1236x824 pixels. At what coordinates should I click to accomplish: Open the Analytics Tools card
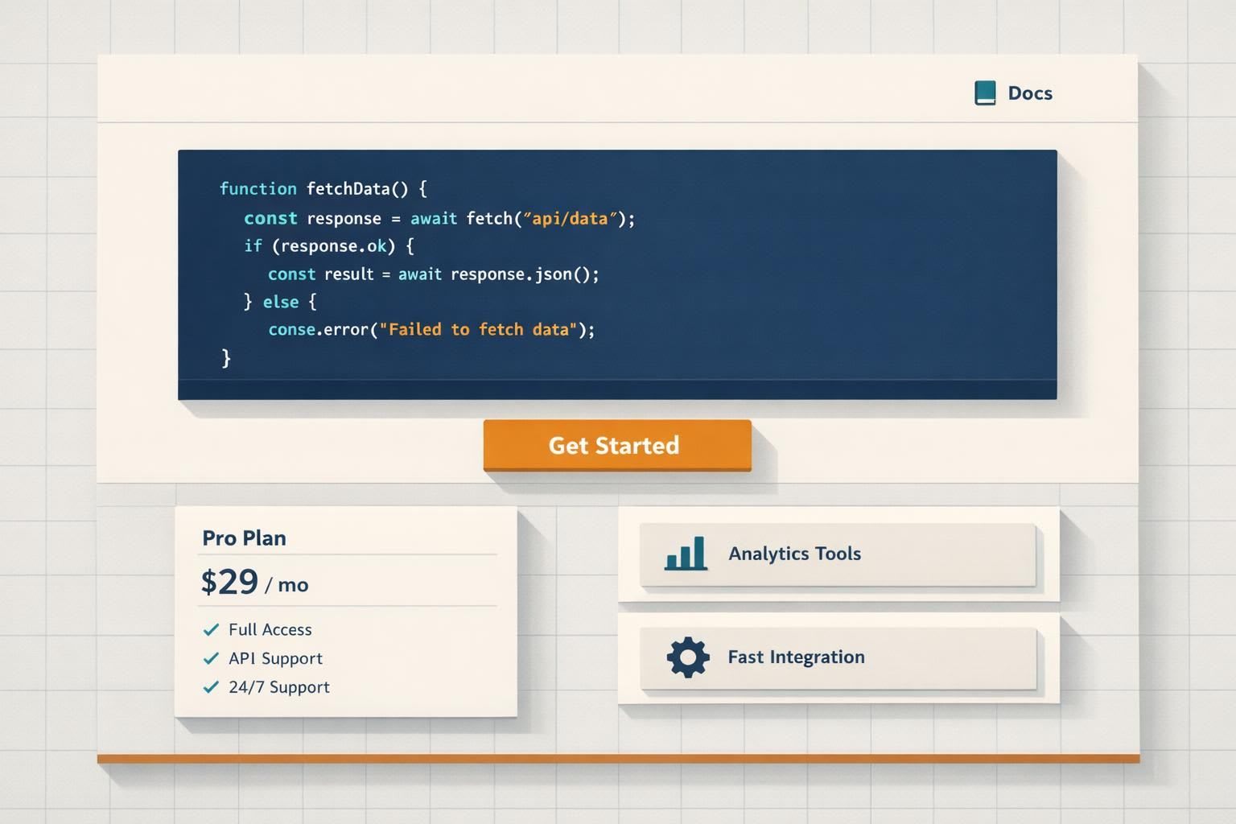pyautogui.click(x=838, y=554)
